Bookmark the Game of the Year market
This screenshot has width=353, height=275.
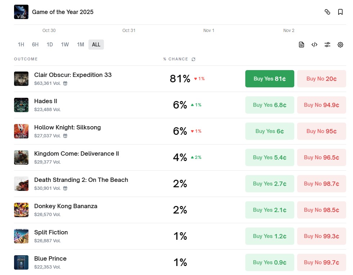pos(340,12)
